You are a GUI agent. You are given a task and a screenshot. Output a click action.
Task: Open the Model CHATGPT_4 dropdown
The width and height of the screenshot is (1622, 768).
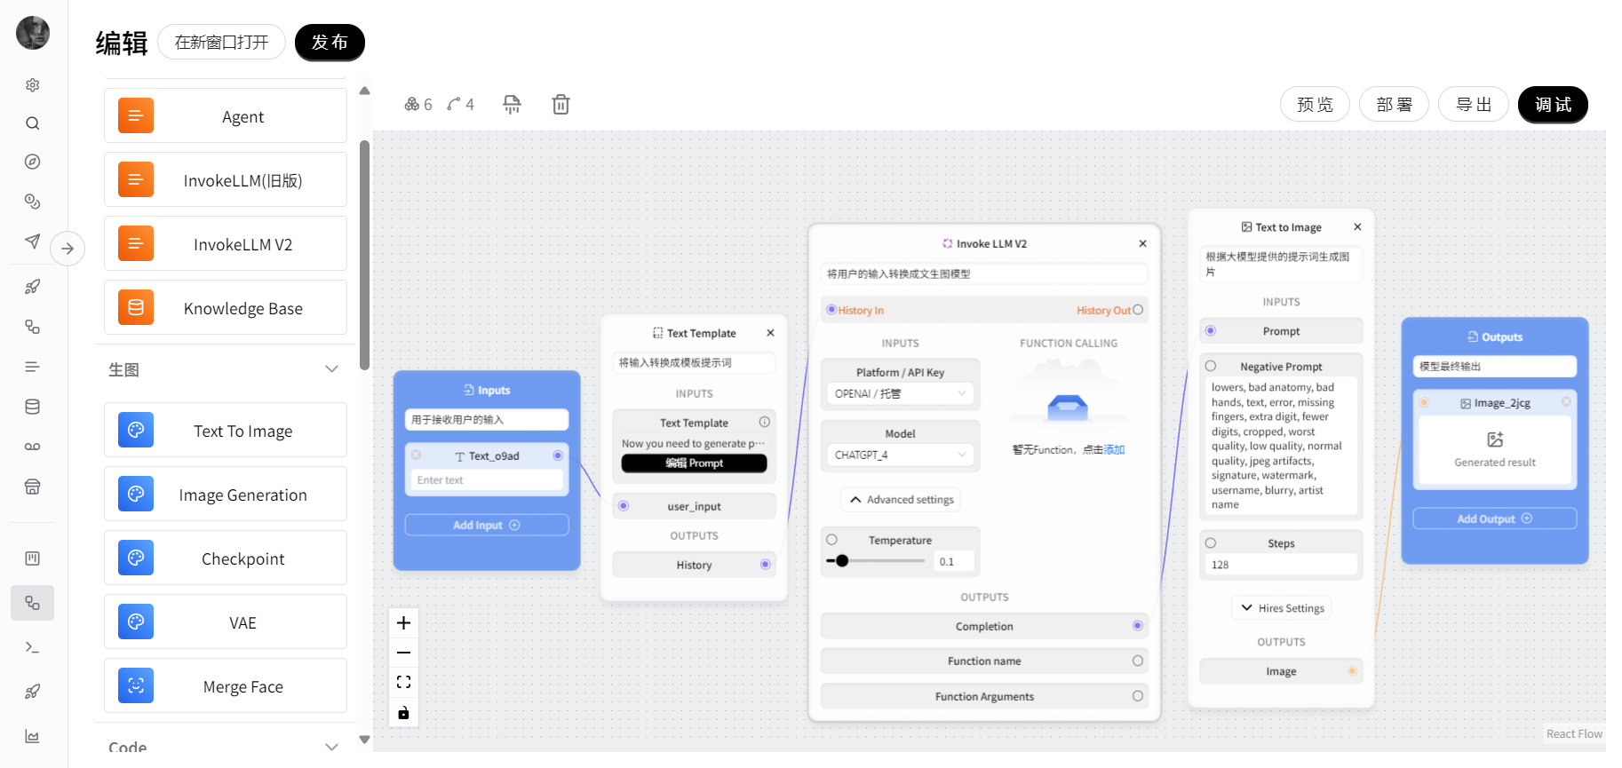[x=899, y=455]
